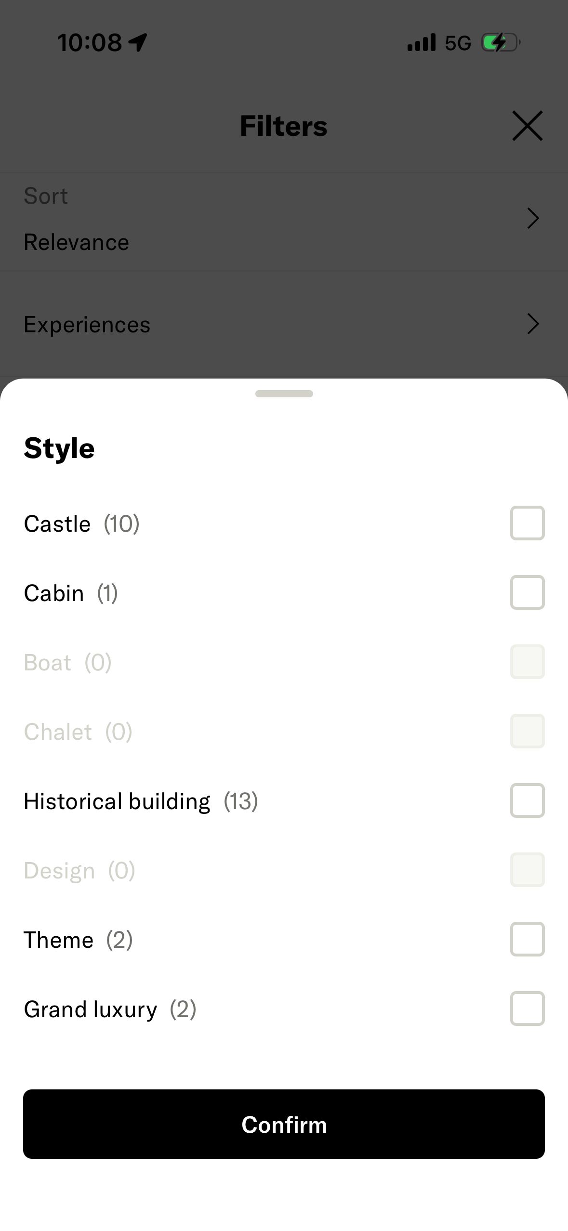Image resolution: width=568 pixels, height=1231 pixels.
Task: Enable the Historical building checkbox
Action: coord(527,800)
